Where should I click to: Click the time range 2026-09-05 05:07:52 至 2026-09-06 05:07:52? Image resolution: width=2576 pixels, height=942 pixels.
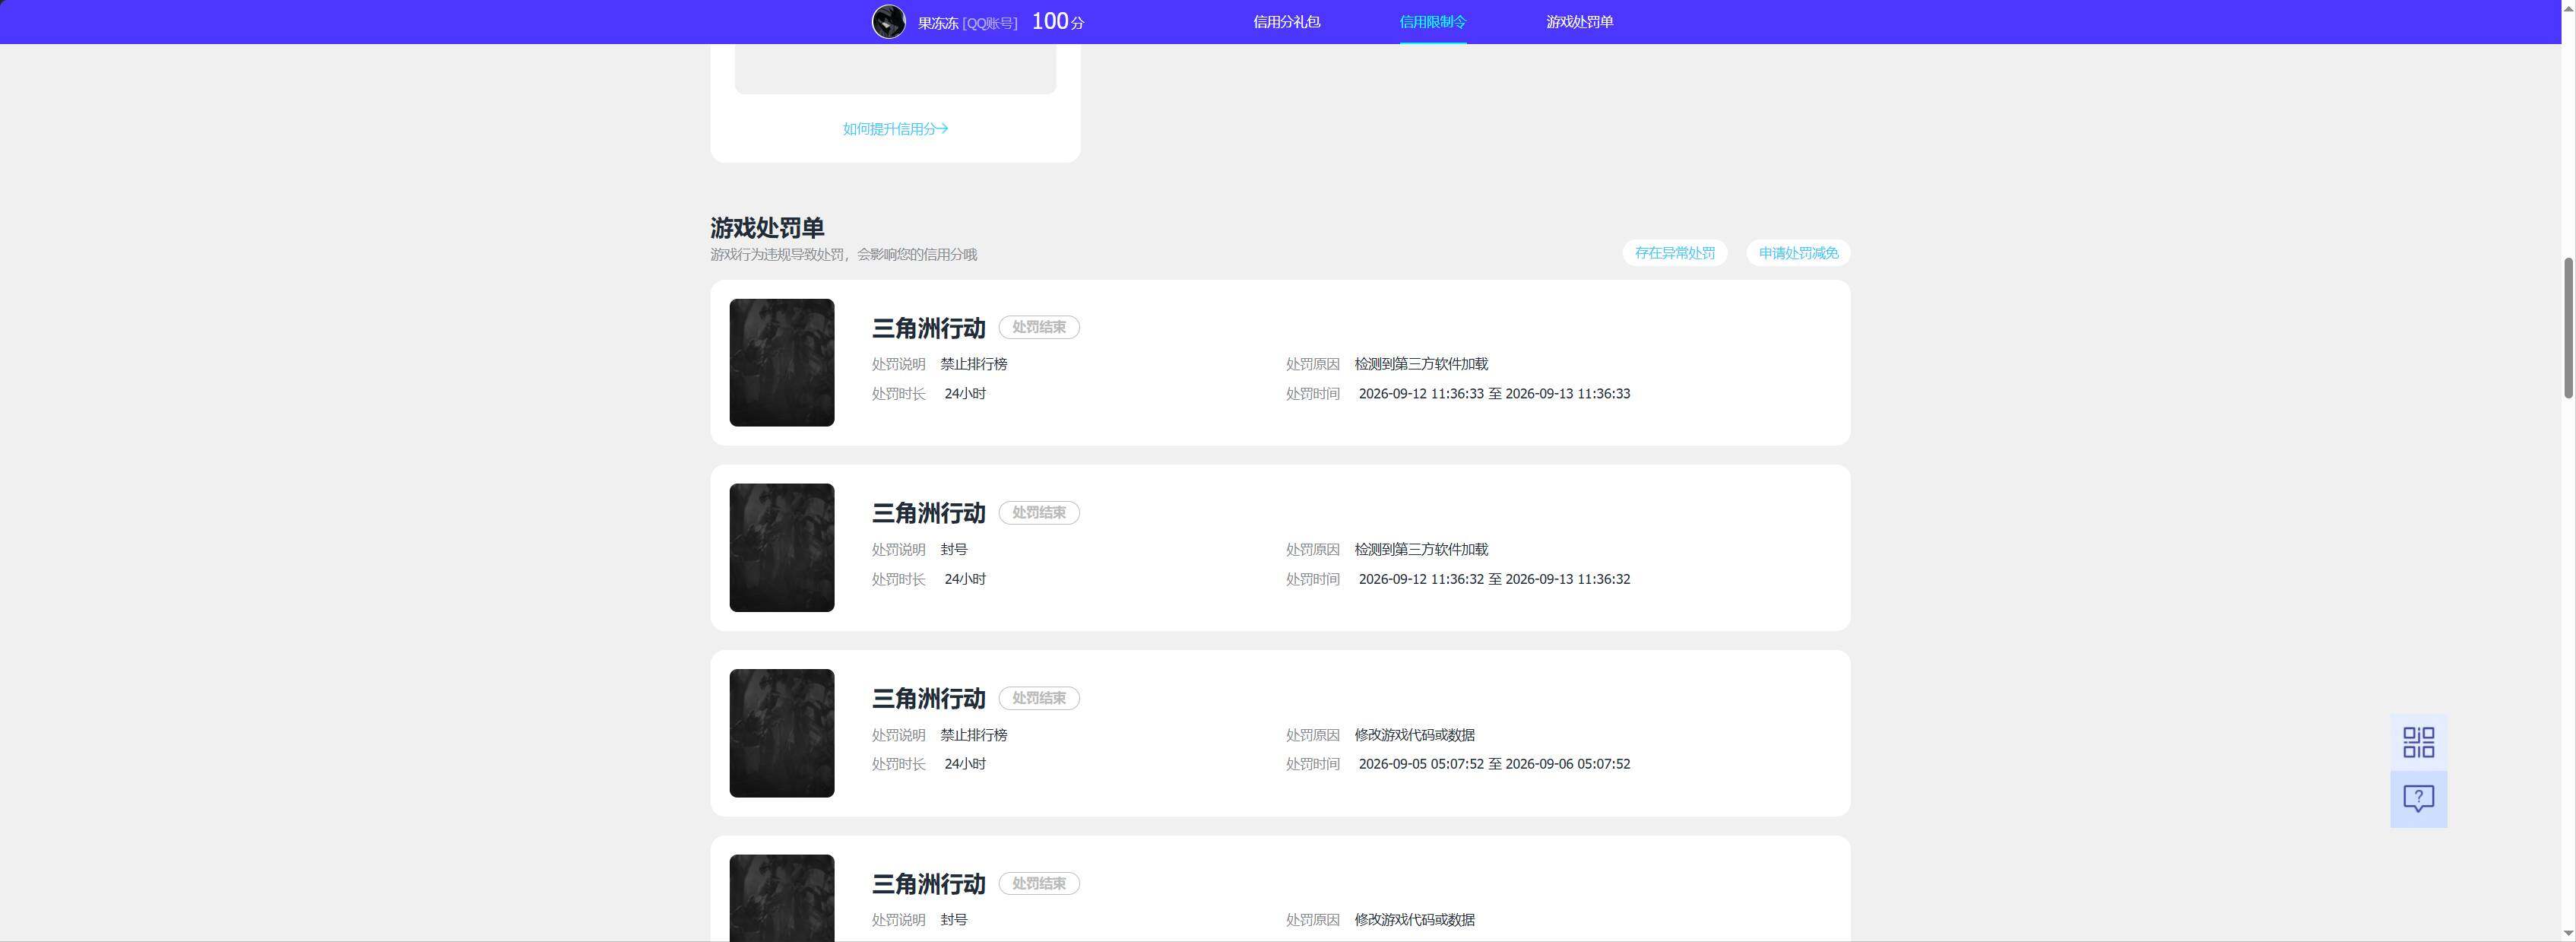1494,764
